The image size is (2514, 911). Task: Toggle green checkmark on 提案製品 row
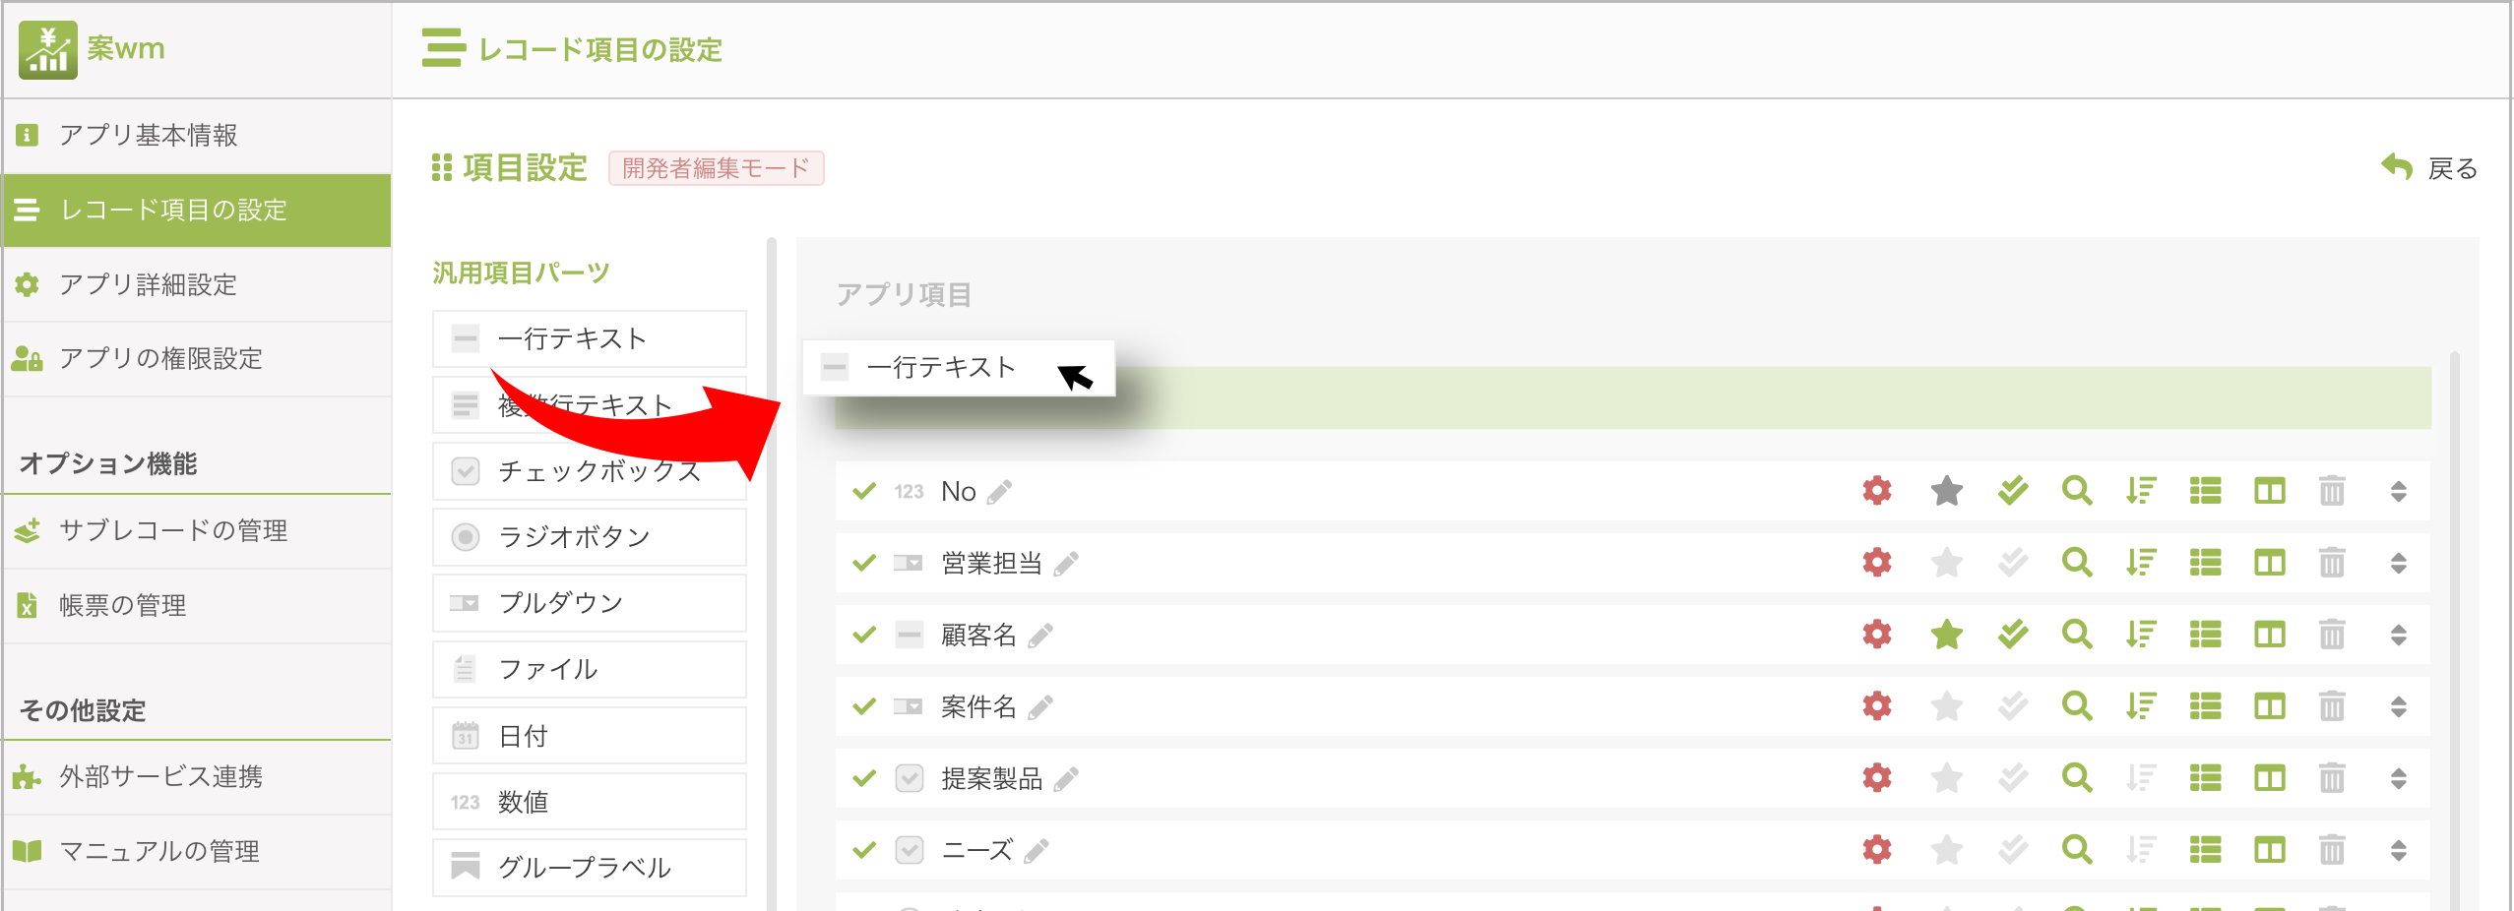[864, 778]
